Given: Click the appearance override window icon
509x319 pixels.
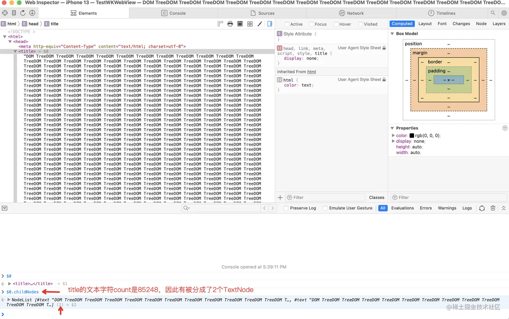Looking at the screenshot, I should click(240, 24).
